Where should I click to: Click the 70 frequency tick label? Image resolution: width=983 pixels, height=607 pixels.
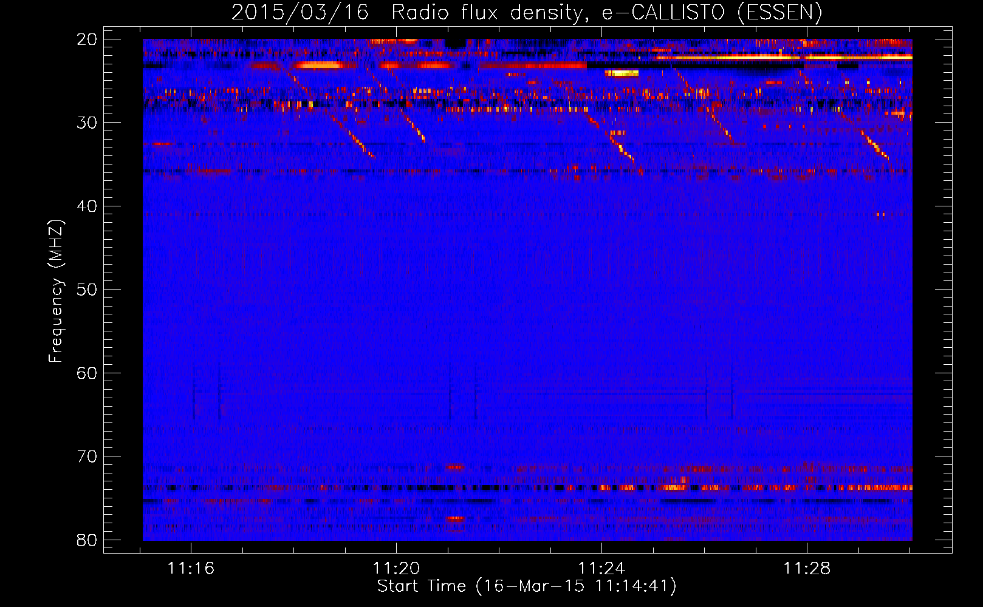87,456
